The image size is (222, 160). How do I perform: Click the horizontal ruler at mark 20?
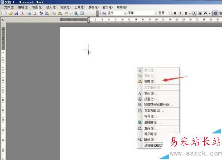pyautogui.click(x=156, y=20)
